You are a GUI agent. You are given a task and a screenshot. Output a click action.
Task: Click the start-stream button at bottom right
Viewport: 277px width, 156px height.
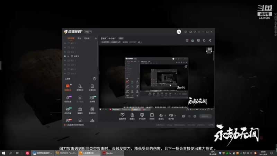(205, 116)
